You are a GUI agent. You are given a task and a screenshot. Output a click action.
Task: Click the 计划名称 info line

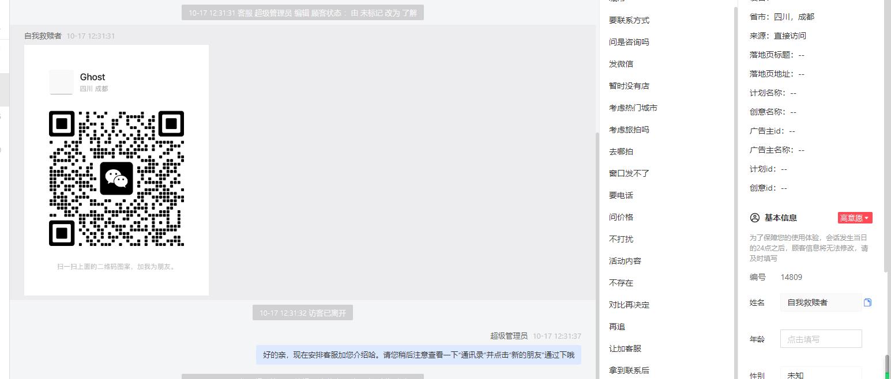coord(773,93)
